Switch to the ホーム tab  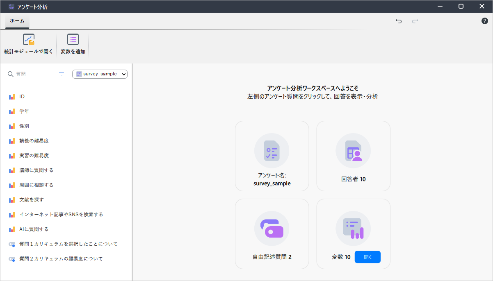(17, 21)
